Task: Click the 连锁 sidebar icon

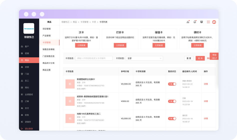Action: [x=22, y=67]
